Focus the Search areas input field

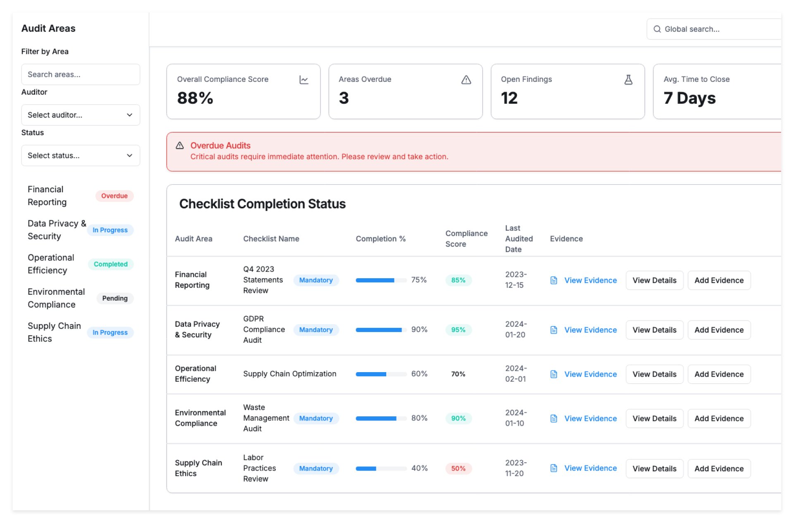pos(80,74)
